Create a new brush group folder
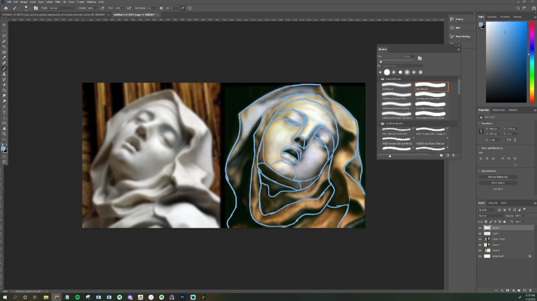537x301 pixels. click(x=441, y=155)
